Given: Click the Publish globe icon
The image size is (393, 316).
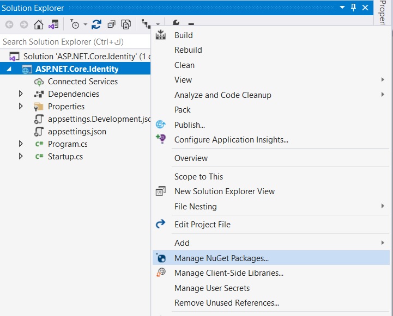Looking at the screenshot, I should click(160, 124).
